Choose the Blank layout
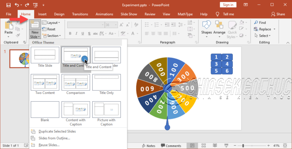Screen dimensions: 292x149 tap(45, 112)
